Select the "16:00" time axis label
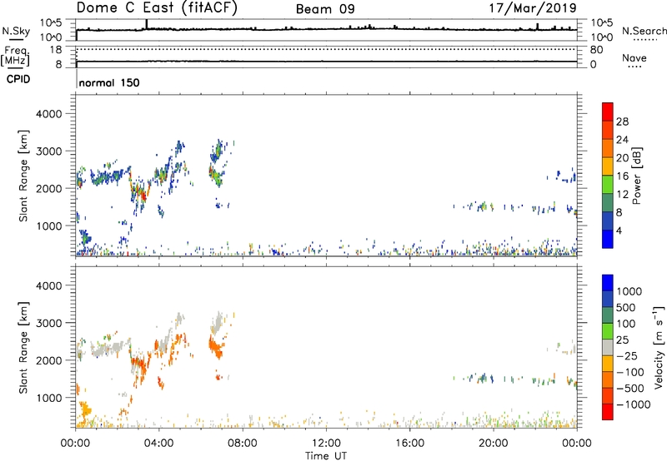667x461 pixels. pyautogui.click(x=409, y=444)
